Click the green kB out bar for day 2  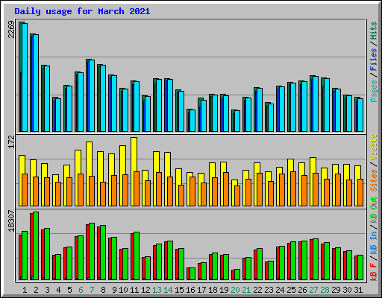coord(36,246)
